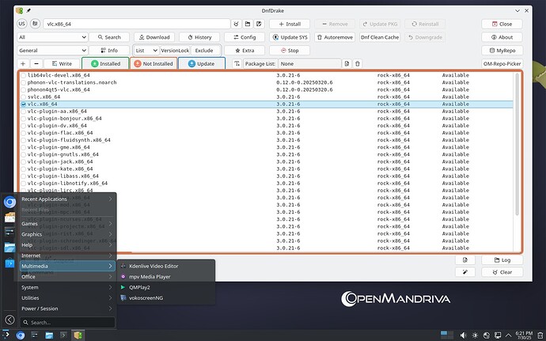Click the document icon button left of Log

tap(465, 260)
